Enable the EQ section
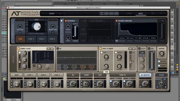The height and width of the screenshot is (101, 180). click(58, 49)
